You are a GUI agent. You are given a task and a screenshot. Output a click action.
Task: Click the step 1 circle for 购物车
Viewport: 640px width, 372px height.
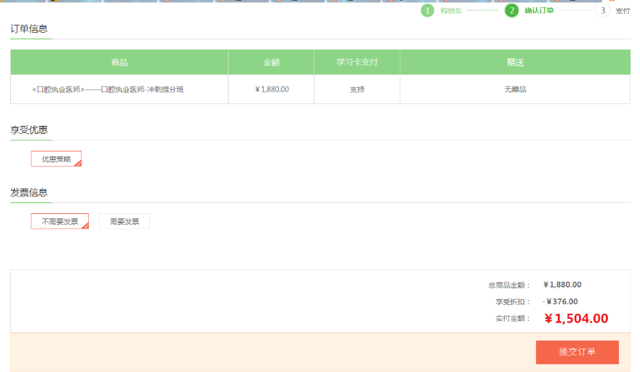click(427, 10)
